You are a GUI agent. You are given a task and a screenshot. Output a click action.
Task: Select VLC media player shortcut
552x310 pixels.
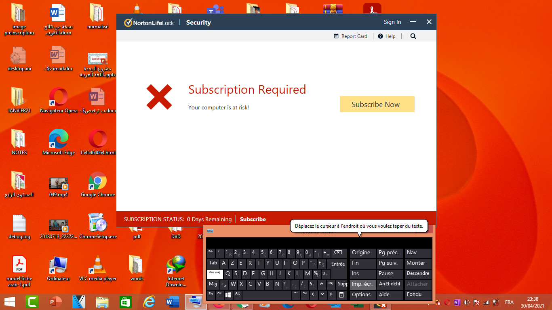pyautogui.click(x=98, y=268)
